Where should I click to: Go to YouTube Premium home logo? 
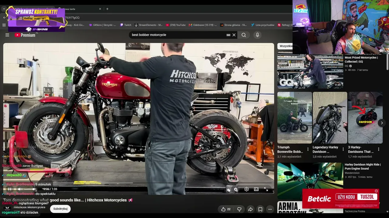pos(25,35)
